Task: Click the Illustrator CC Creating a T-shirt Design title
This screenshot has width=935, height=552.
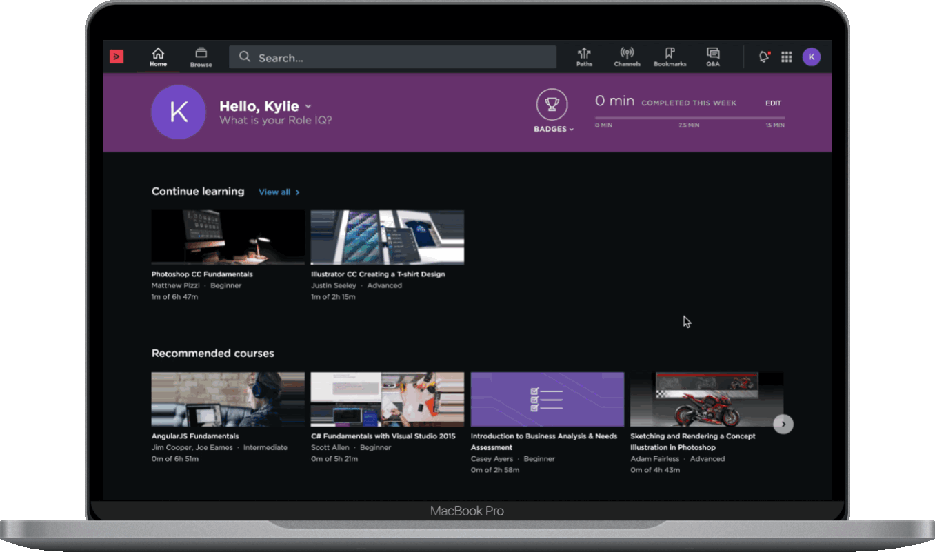Action: [378, 274]
